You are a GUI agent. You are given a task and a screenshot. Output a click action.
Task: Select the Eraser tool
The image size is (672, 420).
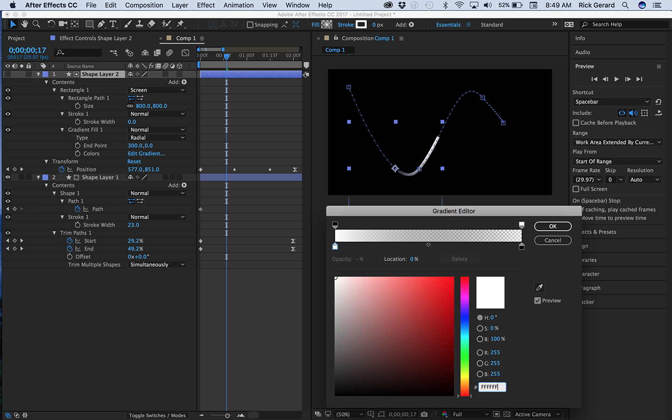[151, 24]
